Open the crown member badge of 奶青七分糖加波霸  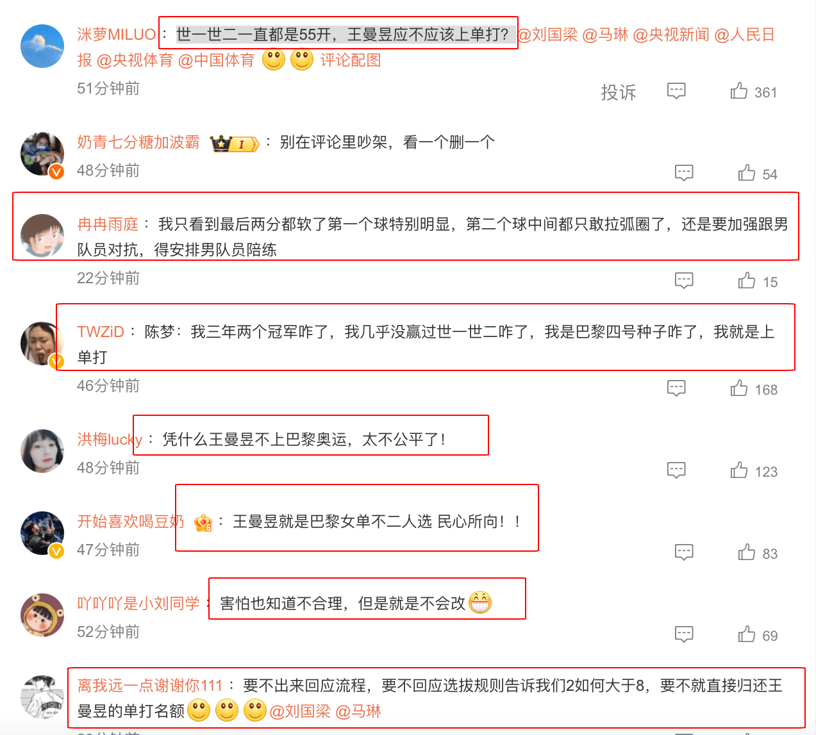click(x=235, y=143)
